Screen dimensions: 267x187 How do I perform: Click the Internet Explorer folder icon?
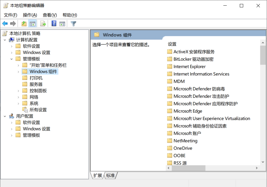pos(169,66)
